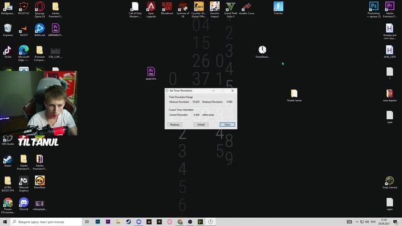Open Premiere Pro from the taskbar
The width and height of the screenshot is (402, 226).
coord(108,222)
